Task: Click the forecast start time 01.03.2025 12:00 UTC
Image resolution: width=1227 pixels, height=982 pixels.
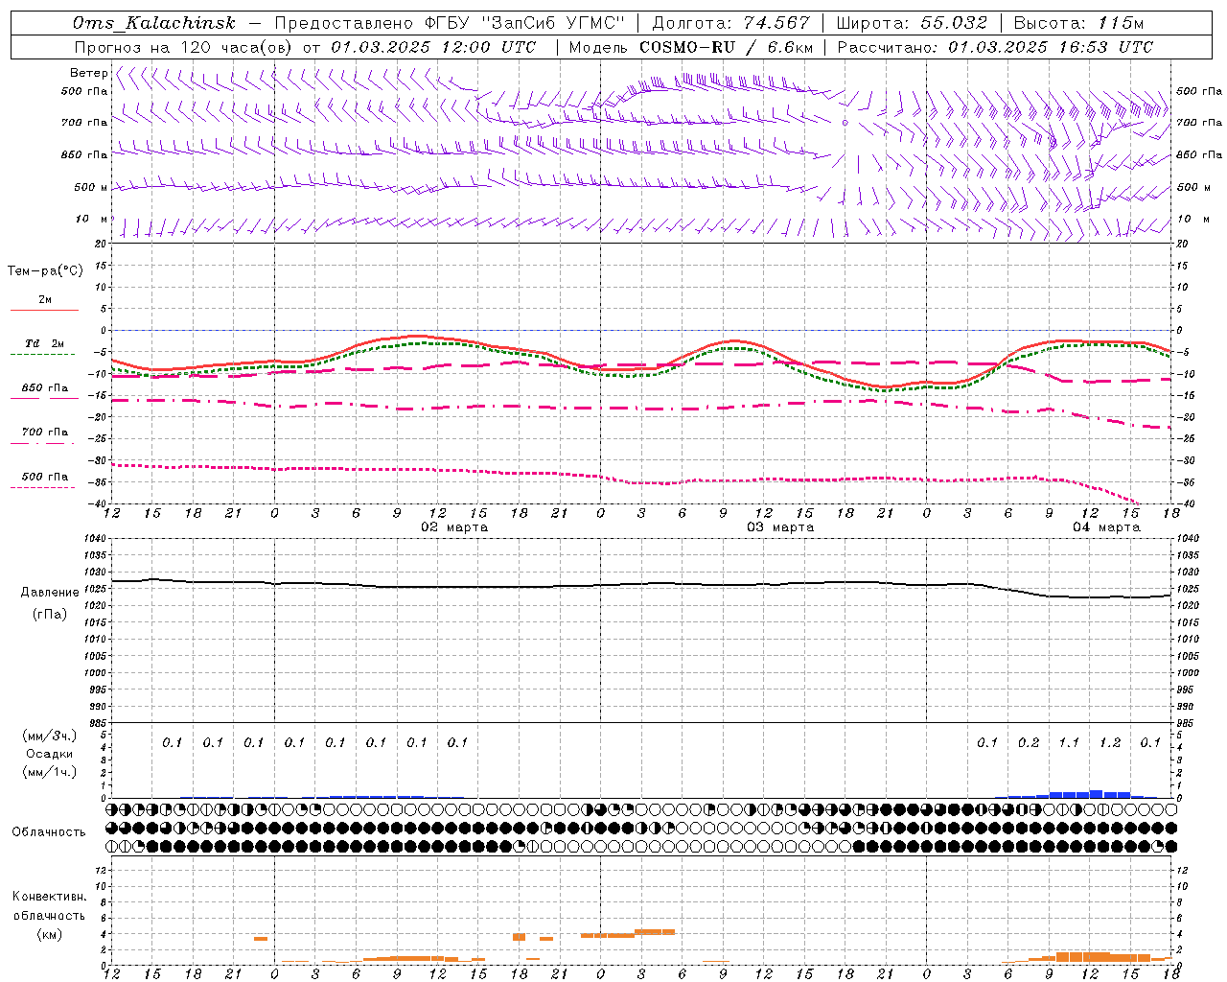Action: [433, 47]
